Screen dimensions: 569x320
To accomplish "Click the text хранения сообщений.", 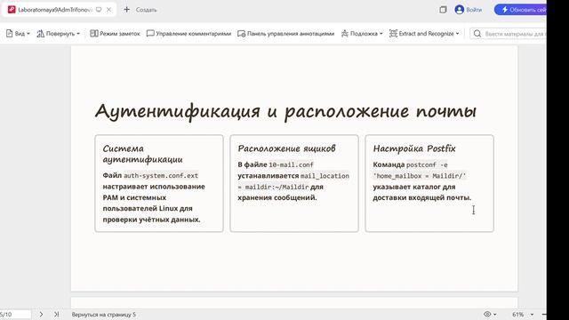I will click(x=277, y=197).
